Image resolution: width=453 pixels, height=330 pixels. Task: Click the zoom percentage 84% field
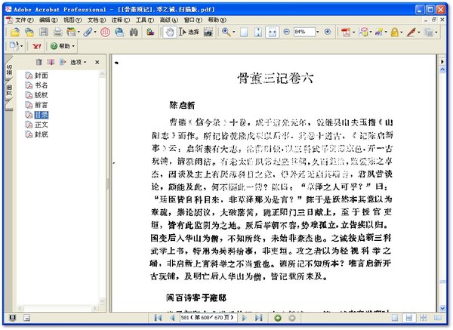304,32
